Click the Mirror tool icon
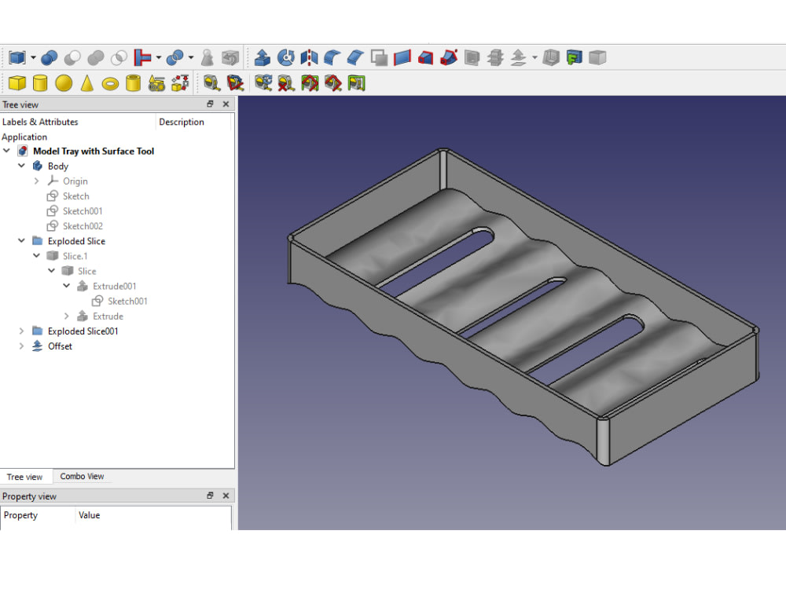Screen dimensions: 786x589 [310, 57]
